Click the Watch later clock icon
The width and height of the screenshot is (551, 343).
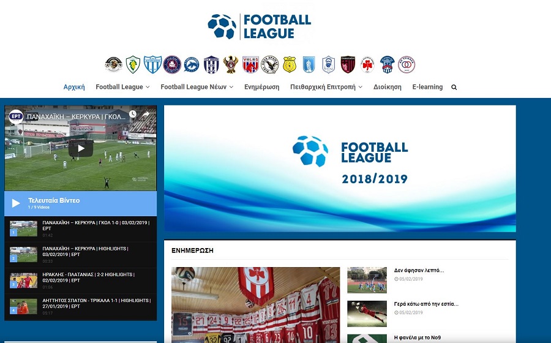[132, 114]
